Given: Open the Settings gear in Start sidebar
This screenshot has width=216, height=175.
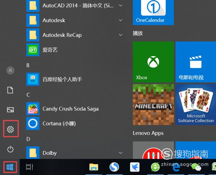Looking at the screenshot, I should [10, 129].
